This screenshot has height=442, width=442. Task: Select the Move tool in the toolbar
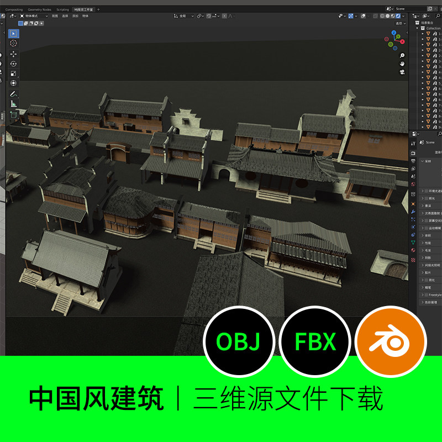13,55
